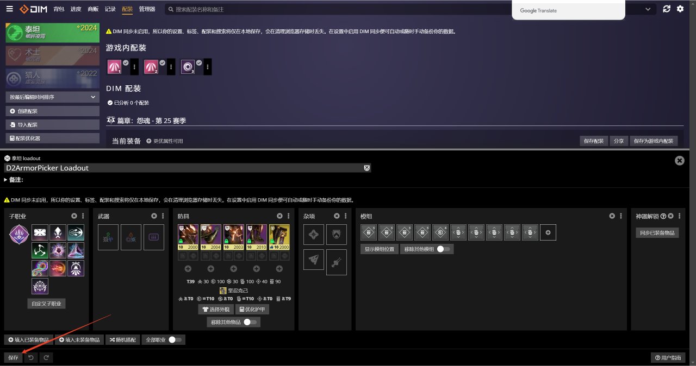
Task: Open the three-dot menu of 杂项
Action: point(345,216)
